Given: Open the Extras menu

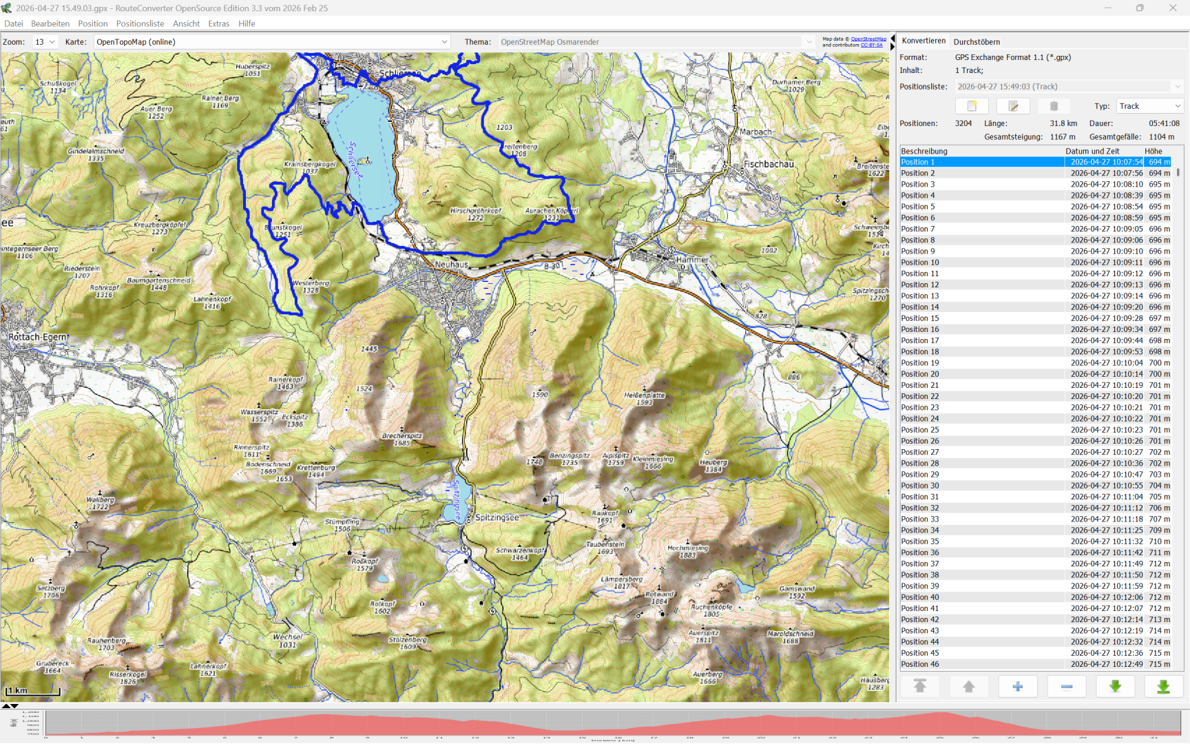Looking at the screenshot, I should (x=218, y=23).
